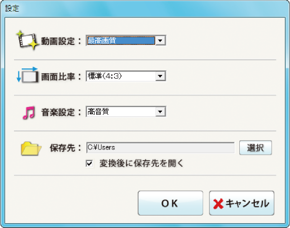
Task: Click the screen aspect ratio icon with arrows
Action: pyautogui.click(x=28, y=75)
